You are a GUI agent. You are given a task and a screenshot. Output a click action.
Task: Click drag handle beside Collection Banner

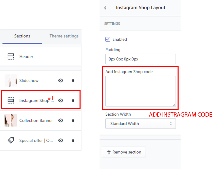73,120
